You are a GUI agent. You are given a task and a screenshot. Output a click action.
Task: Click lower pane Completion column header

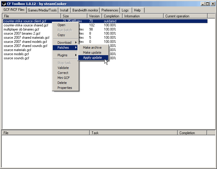click(192, 133)
